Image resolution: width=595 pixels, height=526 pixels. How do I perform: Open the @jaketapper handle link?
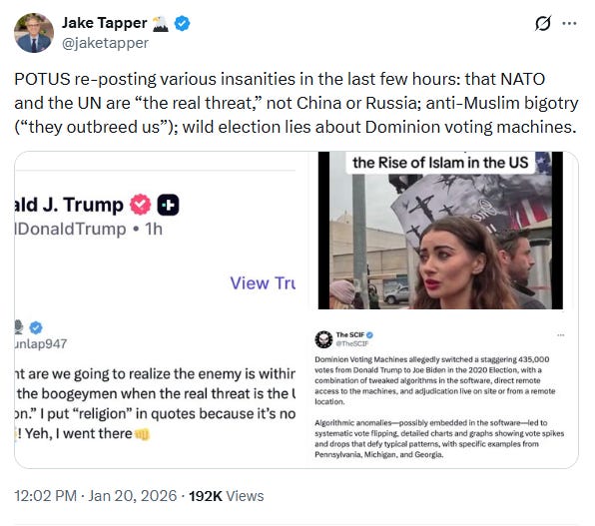105,43
